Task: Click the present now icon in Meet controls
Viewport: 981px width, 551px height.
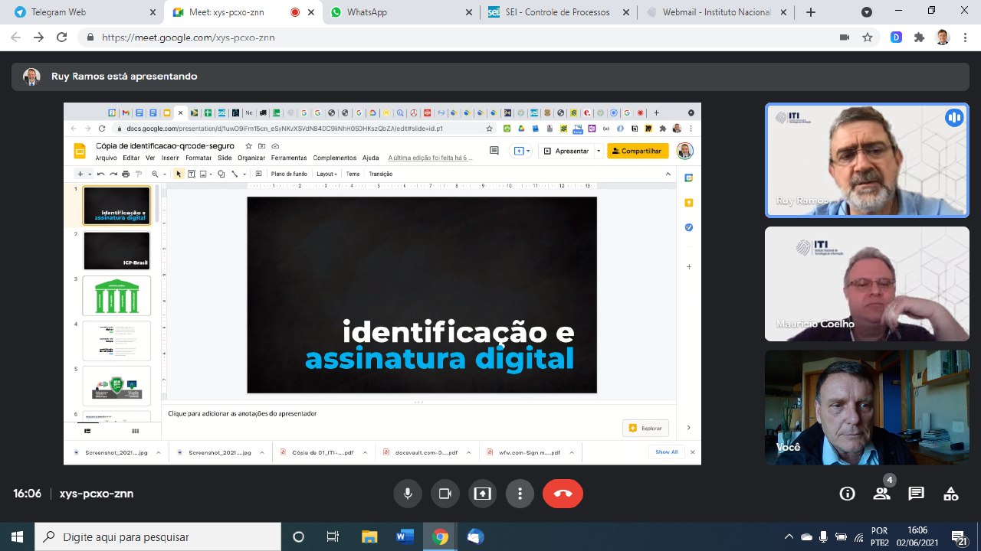Action: (x=482, y=494)
